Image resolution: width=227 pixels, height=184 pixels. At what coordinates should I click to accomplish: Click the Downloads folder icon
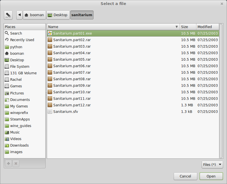(7, 145)
